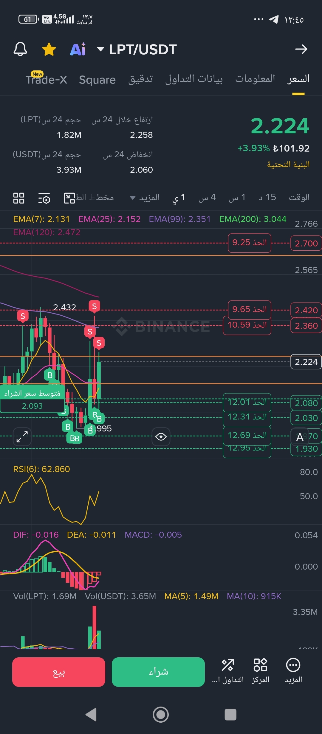Toggle chart markers visibility eye icon
The height and width of the screenshot is (734, 322).
click(x=161, y=437)
